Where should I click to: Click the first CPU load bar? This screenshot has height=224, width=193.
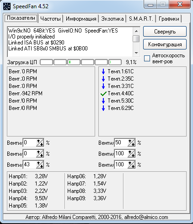[x=46, y=62]
